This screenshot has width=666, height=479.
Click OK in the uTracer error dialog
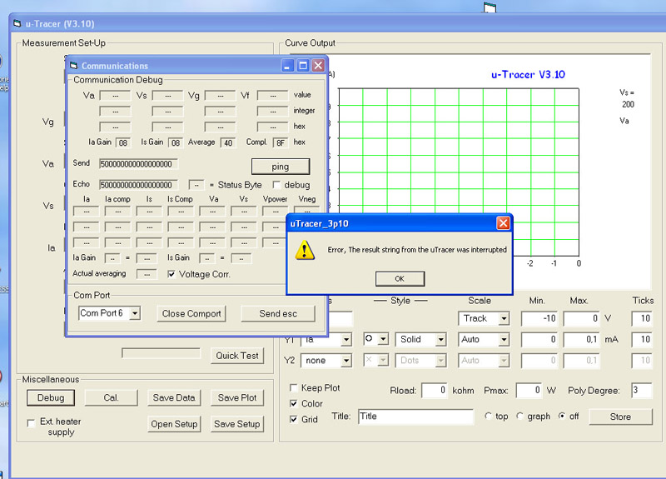[399, 279]
